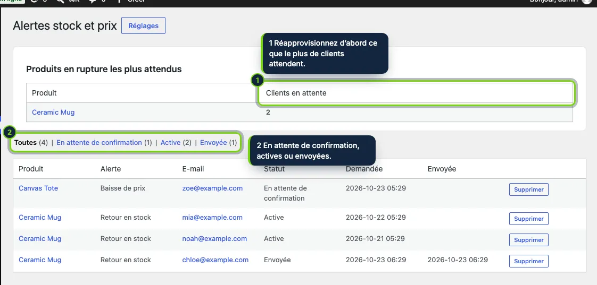Click the noah@example.com email link
Screen dimensions: 597x285
point(214,239)
